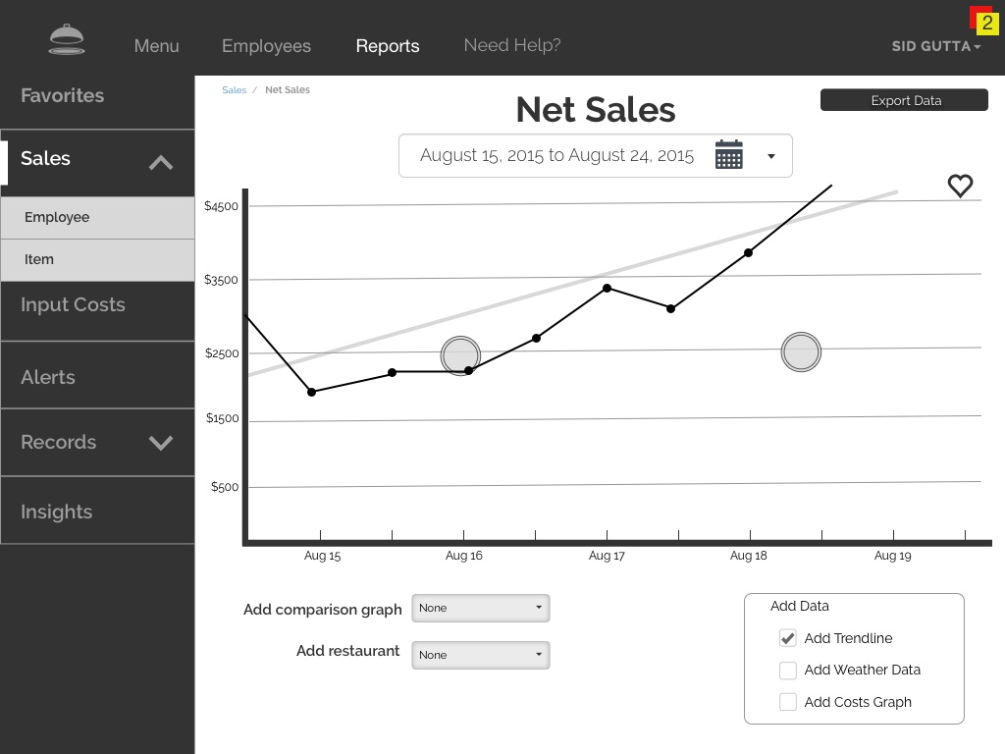Open the calendar icon date picker

pyautogui.click(x=729, y=154)
